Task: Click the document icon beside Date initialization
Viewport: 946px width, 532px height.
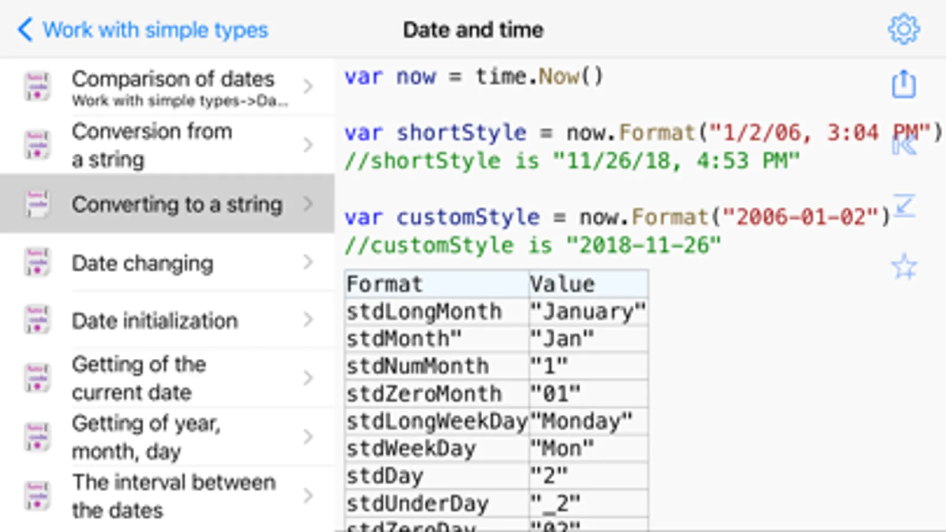Action: (37, 320)
